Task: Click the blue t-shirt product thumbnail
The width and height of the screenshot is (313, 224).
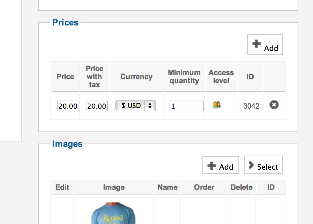Action: pyautogui.click(x=114, y=214)
